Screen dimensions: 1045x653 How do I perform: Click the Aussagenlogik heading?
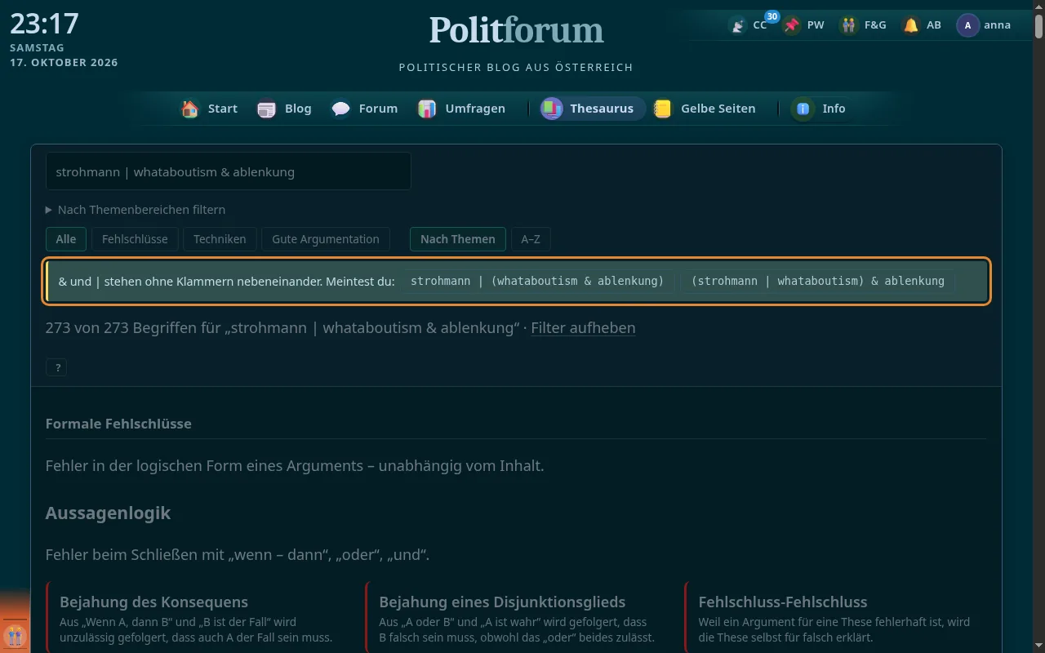108,513
